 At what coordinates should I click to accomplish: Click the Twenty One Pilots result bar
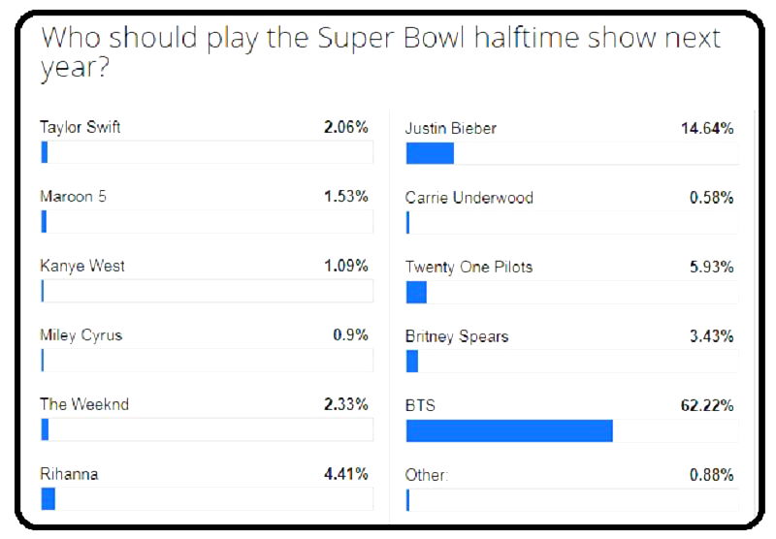pos(416,292)
